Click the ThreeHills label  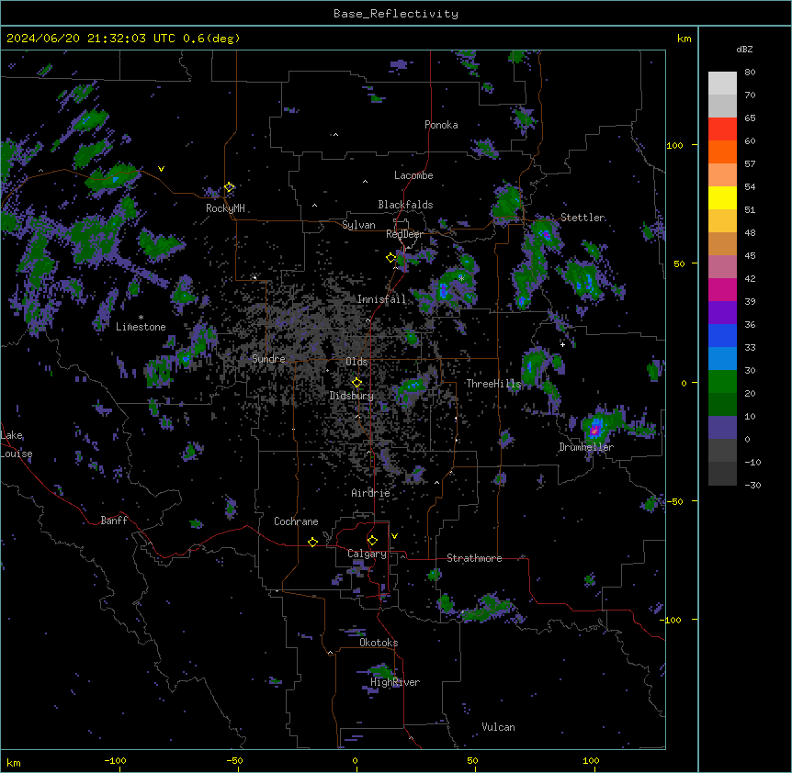click(x=493, y=384)
